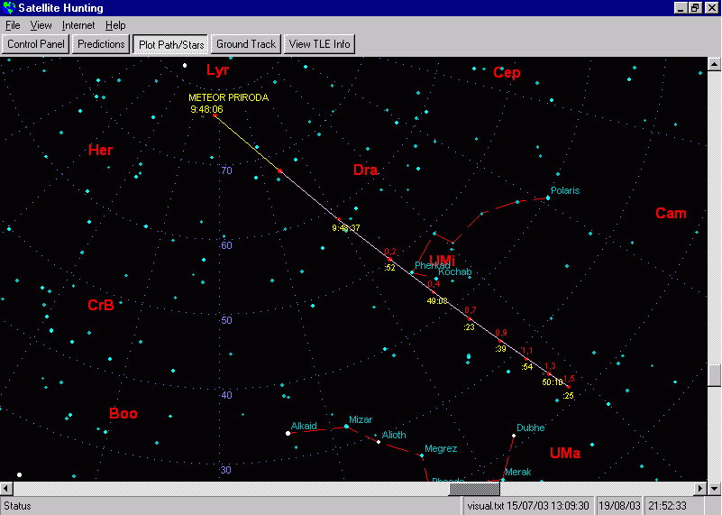Click the horizontal scrollbar left arrow
The height and width of the screenshot is (515, 722).
[6, 488]
